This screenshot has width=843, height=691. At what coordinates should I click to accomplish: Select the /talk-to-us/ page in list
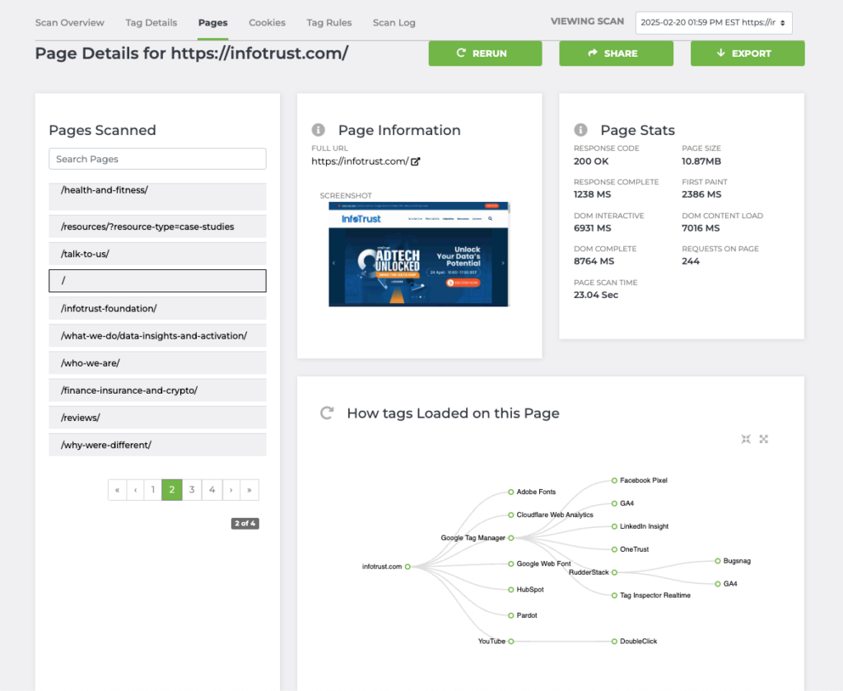click(157, 254)
